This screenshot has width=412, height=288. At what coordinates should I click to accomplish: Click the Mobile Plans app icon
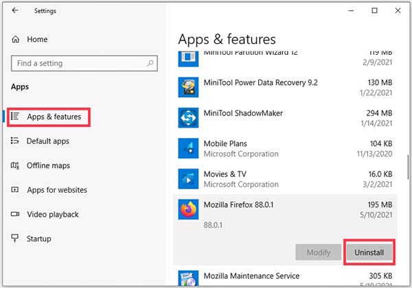187,149
